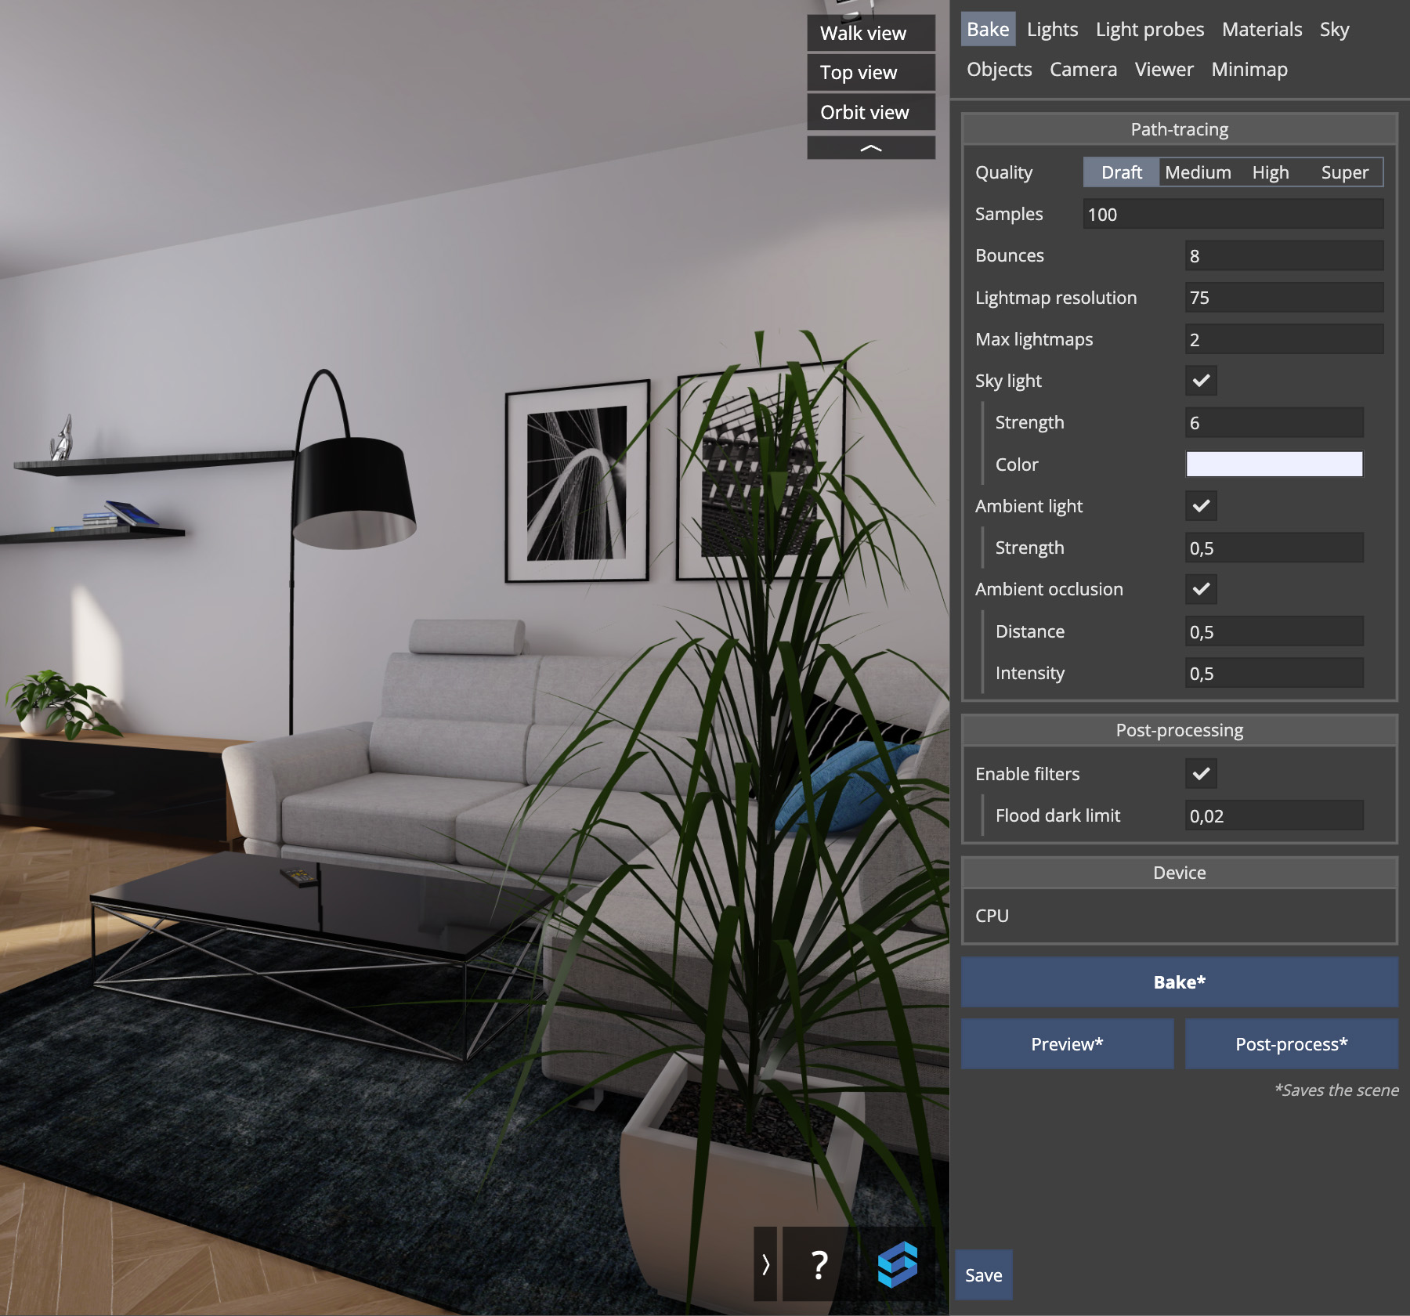
Task: Save the scene
Action: tap(984, 1275)
